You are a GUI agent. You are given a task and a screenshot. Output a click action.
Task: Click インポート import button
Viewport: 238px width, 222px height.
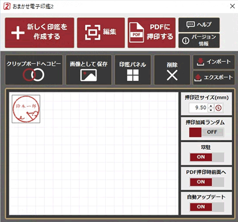214,62
